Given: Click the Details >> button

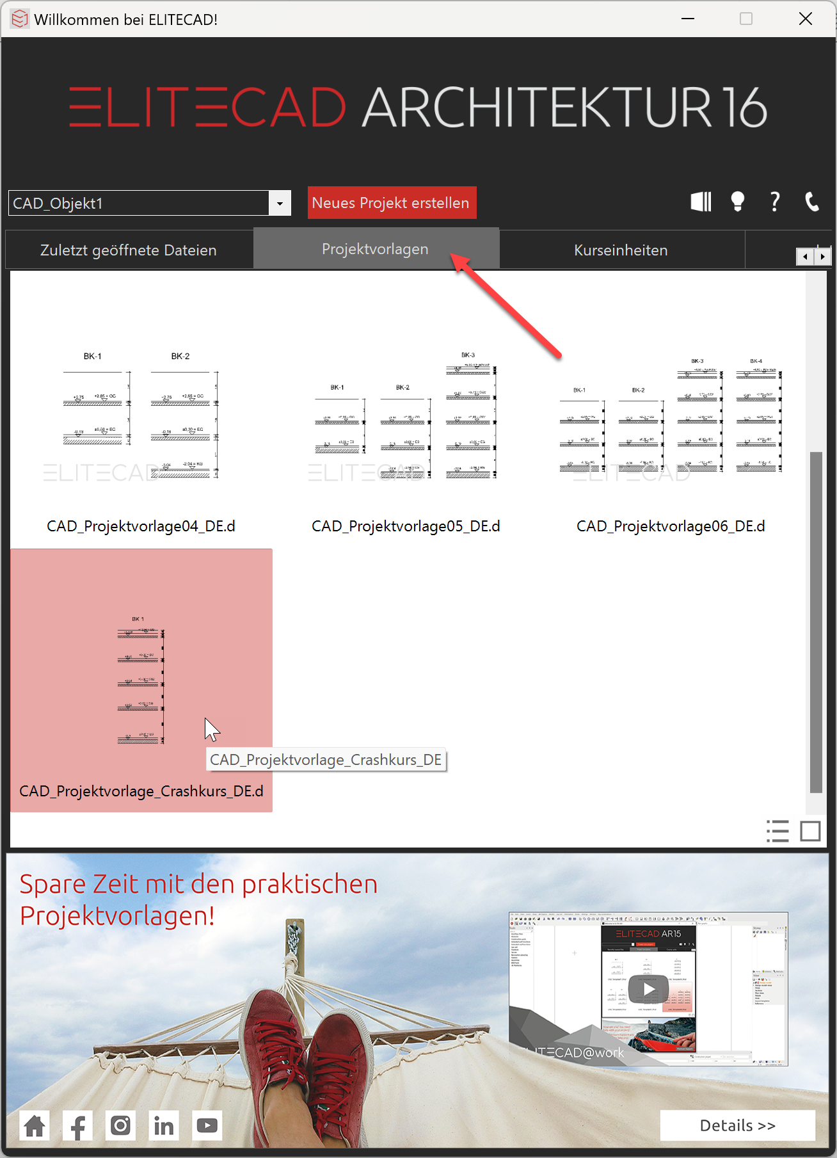Looking at the screenshot, I should 738,1125.
